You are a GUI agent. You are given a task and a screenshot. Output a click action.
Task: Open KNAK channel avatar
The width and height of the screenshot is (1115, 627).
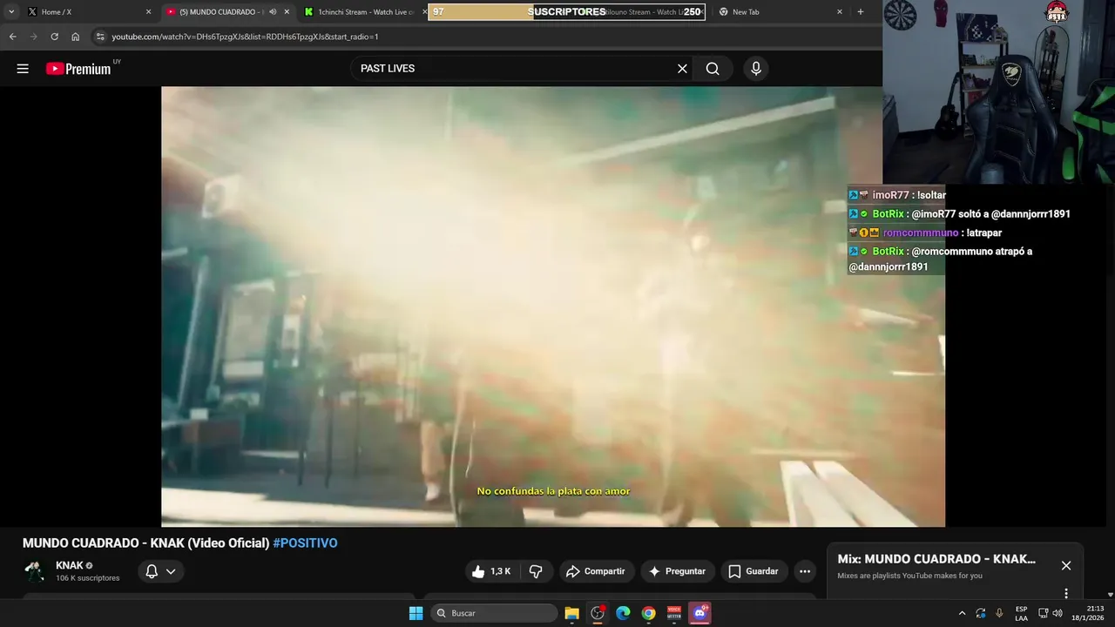(x=35, y=571)
